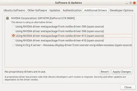Viewport: 137px width, 91px height.
Task: Open the Authentication tab
Action: tap(72, 10)
